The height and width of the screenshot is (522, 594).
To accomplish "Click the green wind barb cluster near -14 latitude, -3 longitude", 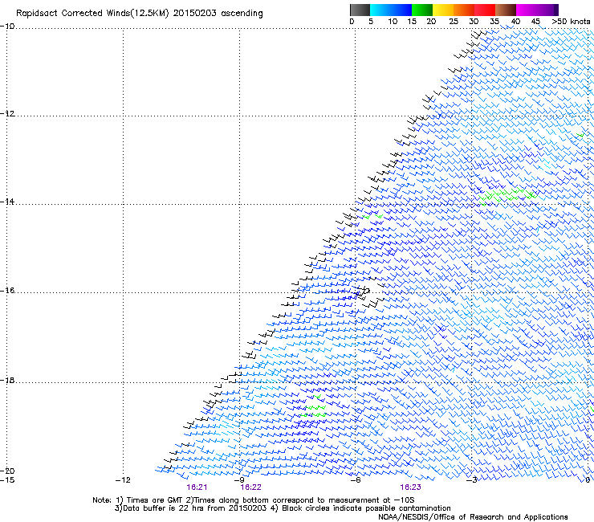I will 507,196.
